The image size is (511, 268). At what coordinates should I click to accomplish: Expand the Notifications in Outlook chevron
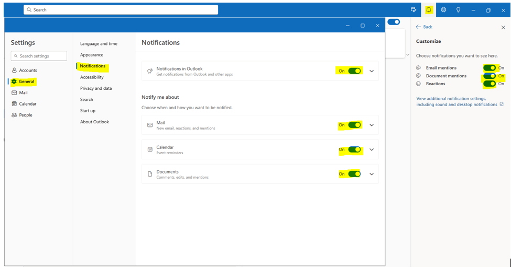372,71
